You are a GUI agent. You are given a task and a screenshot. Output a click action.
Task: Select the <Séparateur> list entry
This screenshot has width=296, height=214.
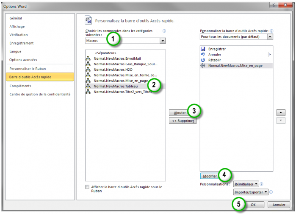[105, 53]
